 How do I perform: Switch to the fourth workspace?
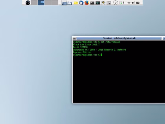(x=55, y=3)
